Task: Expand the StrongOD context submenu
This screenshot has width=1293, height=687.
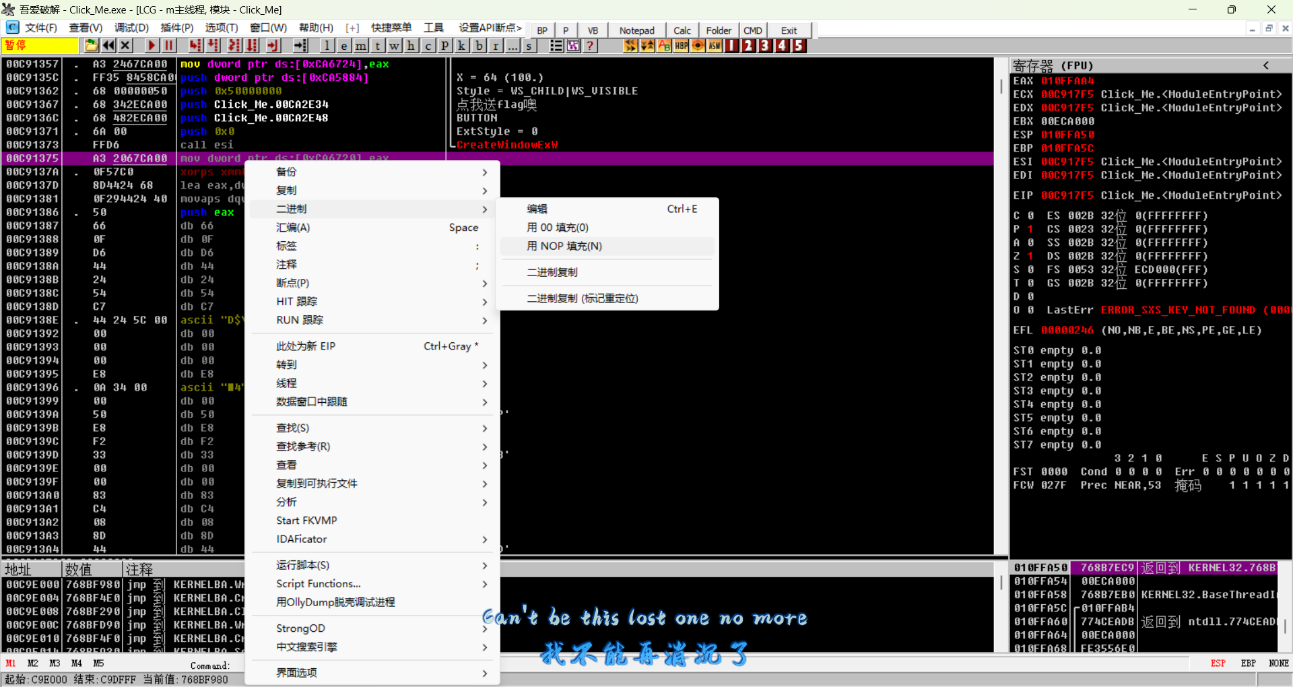Action: point(372,628)
